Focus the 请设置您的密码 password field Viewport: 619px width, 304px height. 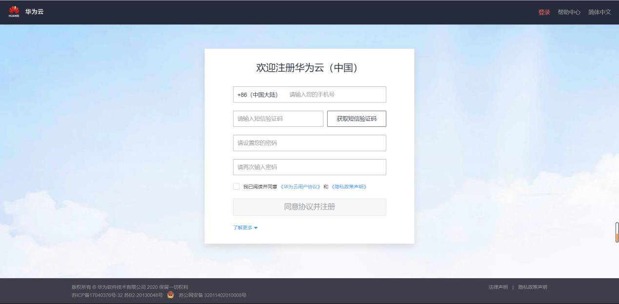310,143
